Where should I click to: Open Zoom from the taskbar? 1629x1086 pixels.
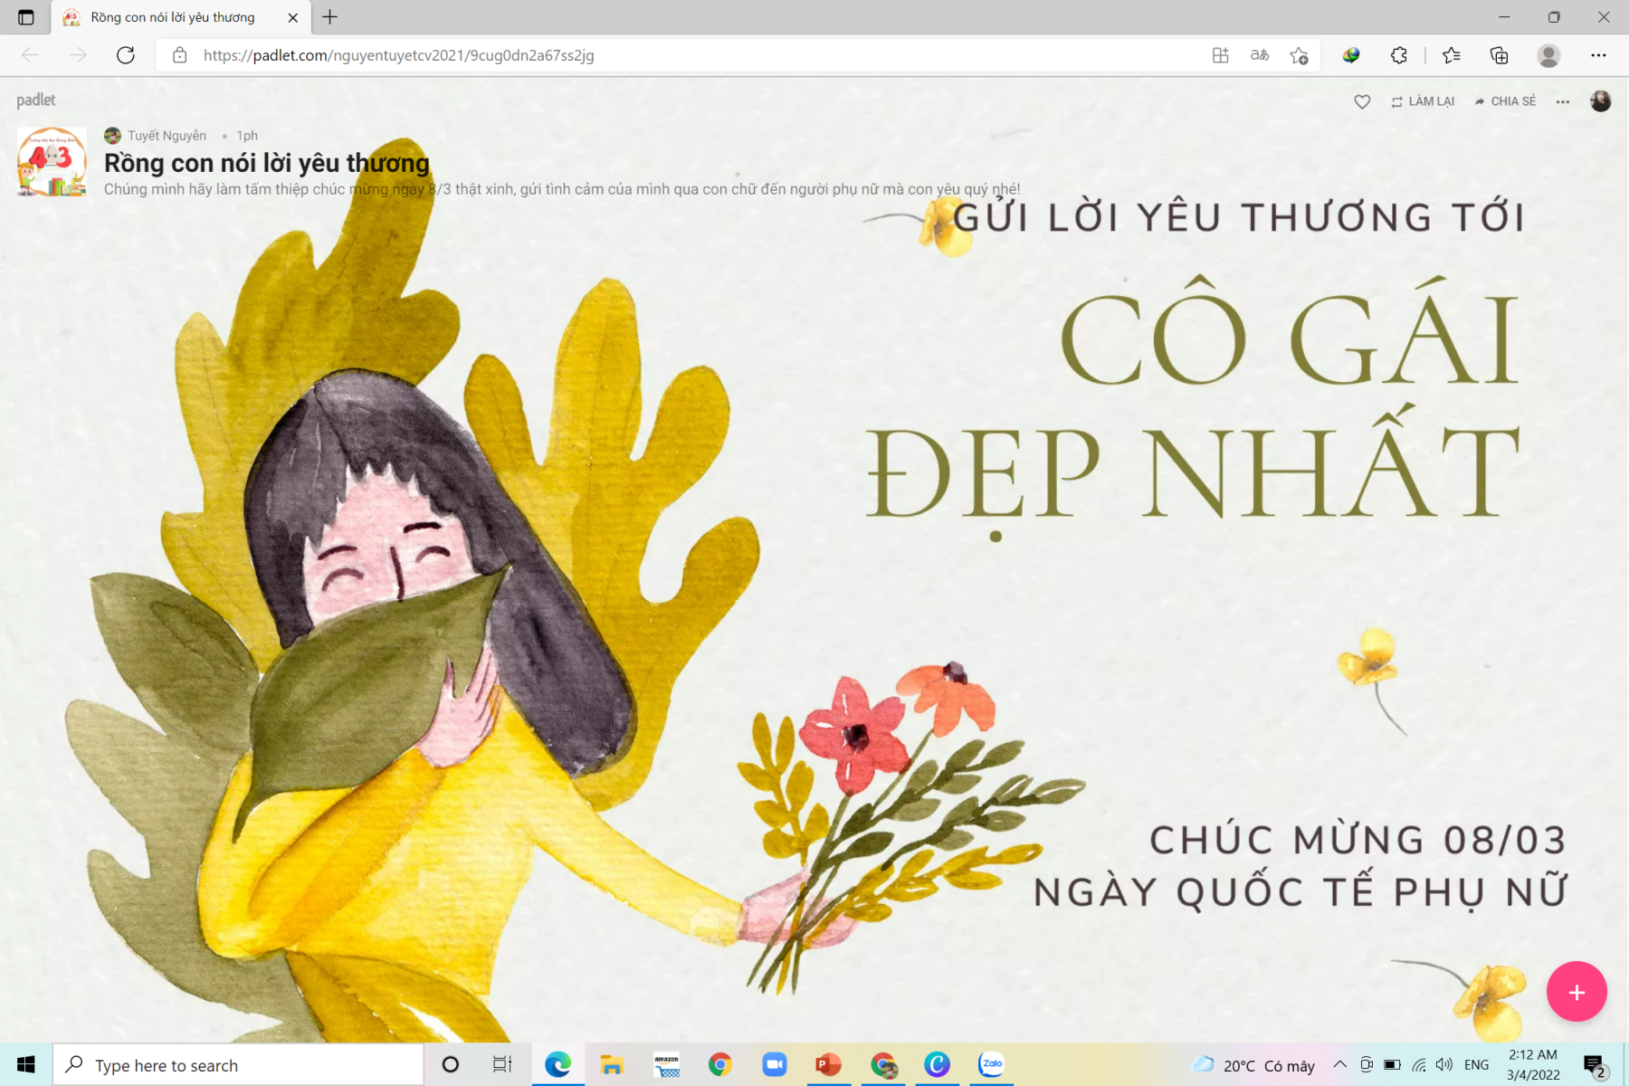pos(775,1065)
